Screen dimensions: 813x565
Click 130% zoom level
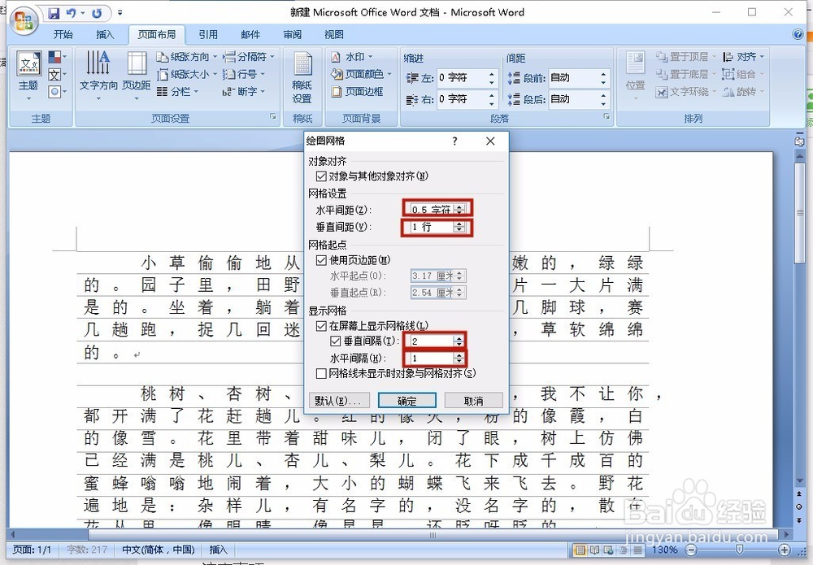(x=665, y=550)
